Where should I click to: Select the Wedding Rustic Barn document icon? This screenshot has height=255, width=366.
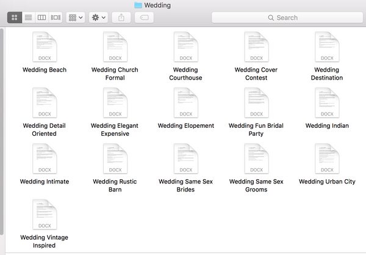115,158
